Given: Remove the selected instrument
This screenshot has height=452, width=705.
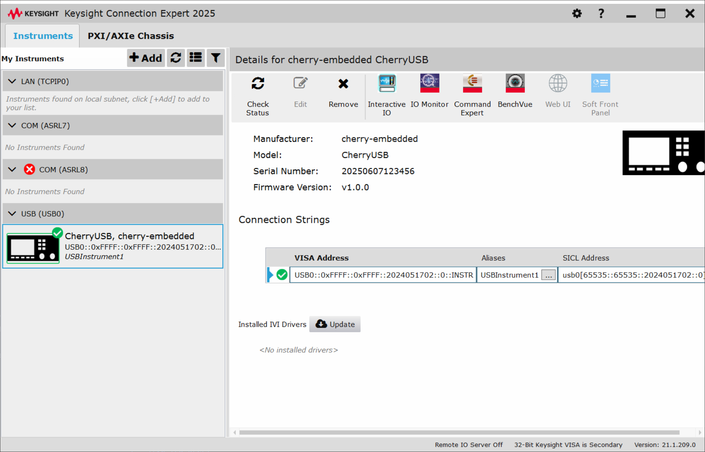Looking at the screenshot, I should (343, 91).
